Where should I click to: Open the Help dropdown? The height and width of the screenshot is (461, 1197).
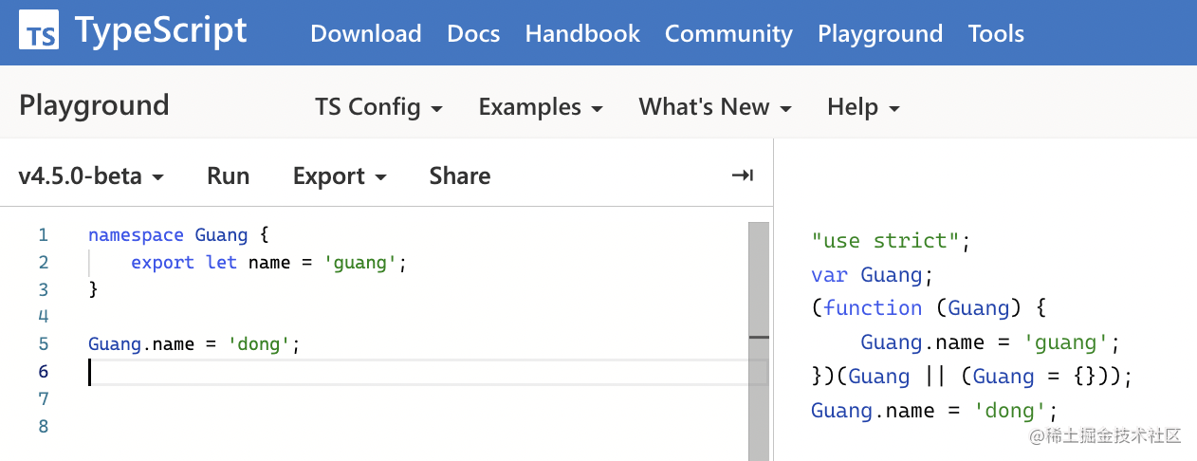click(862, 107)
